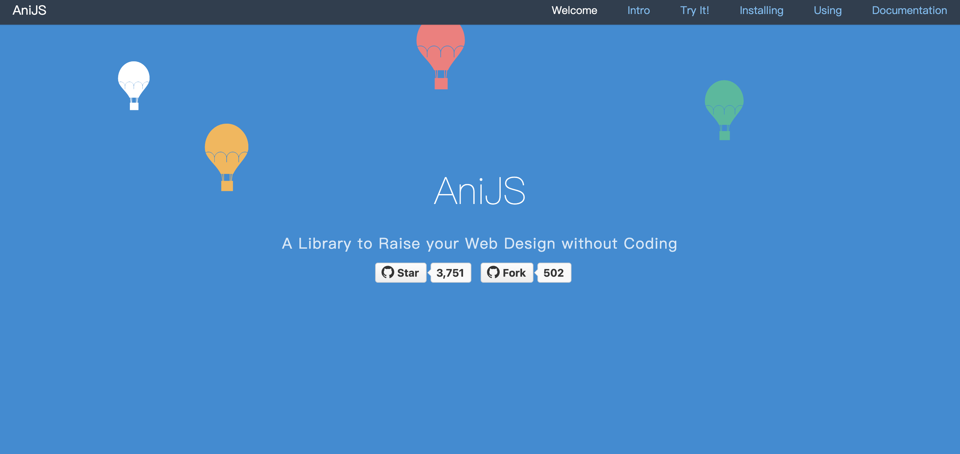Click the red balloon's basket
Image resolution: width=960 pixels, height=454 pixels.
click(x=441, y=84)
